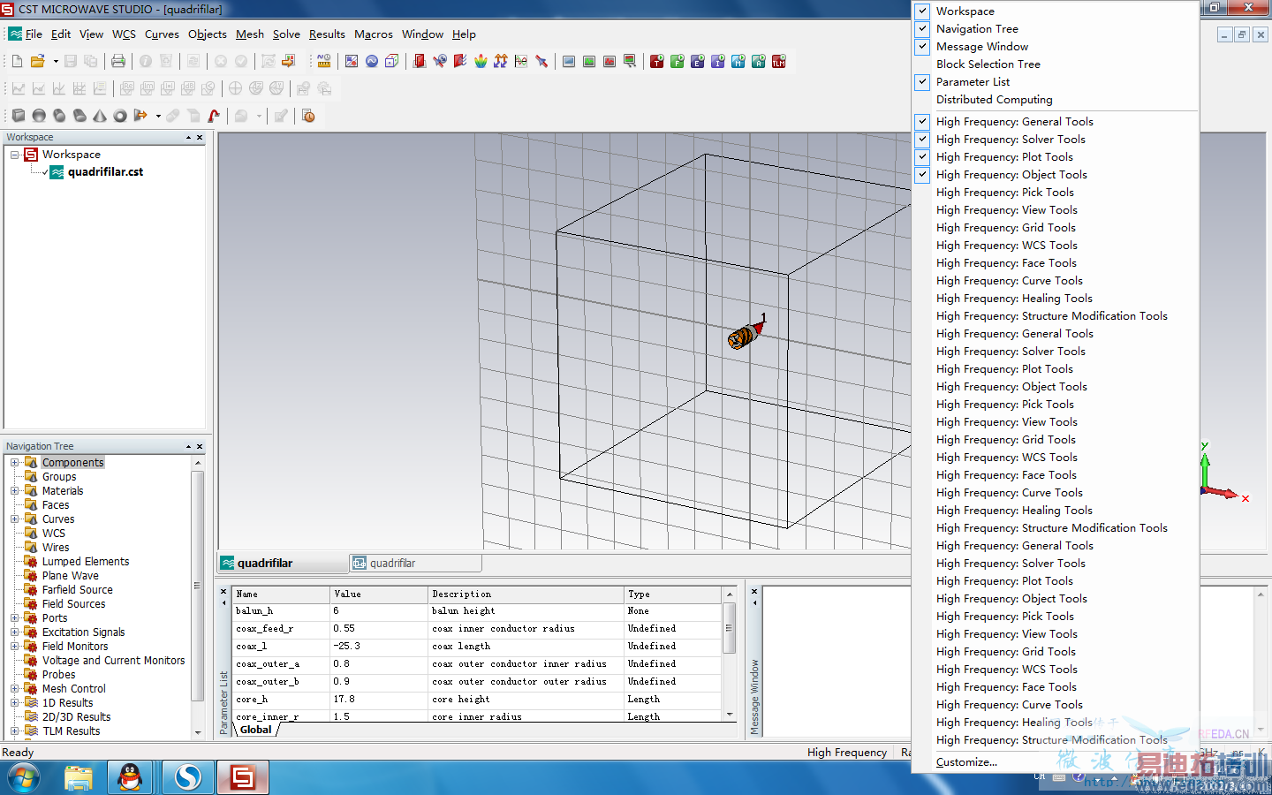Viewport: 1272px width, 795px height.
Task: Expand the Curves tree node
Action: (x=14, y=519)
